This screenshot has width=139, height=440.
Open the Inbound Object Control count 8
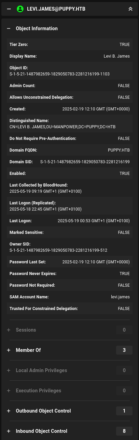click(124, 431)
